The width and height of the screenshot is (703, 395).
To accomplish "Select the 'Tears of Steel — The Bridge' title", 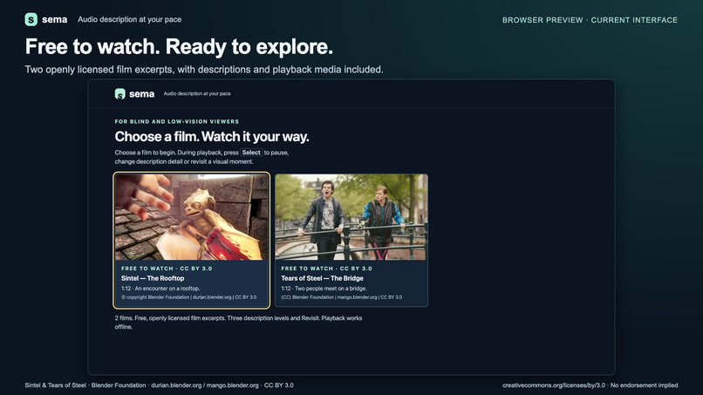I will pyautogui.click(x=322, y=278).
